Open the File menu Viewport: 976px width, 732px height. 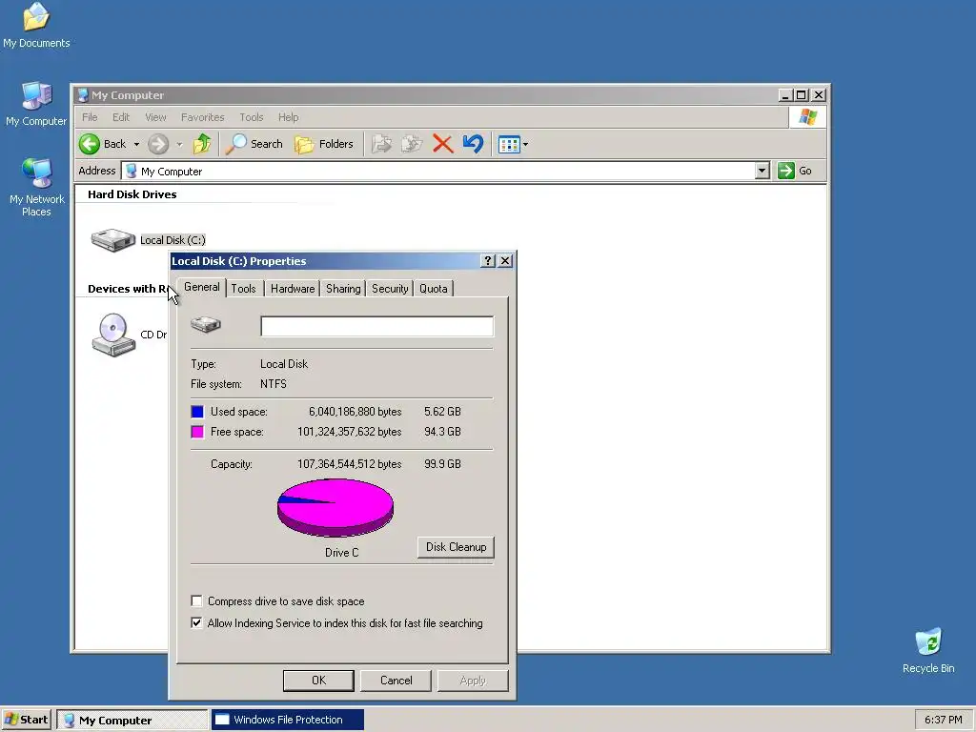click(90, 117)
